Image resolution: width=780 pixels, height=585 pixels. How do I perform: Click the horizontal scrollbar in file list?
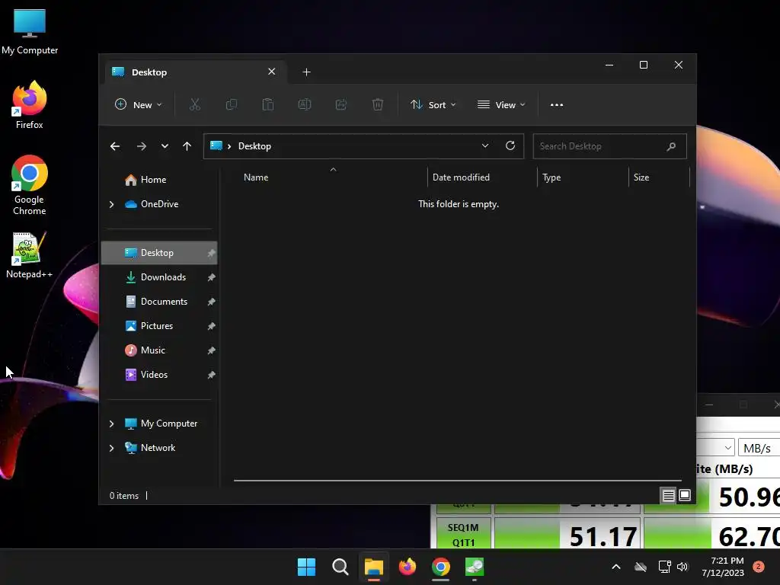coord(457,481)
